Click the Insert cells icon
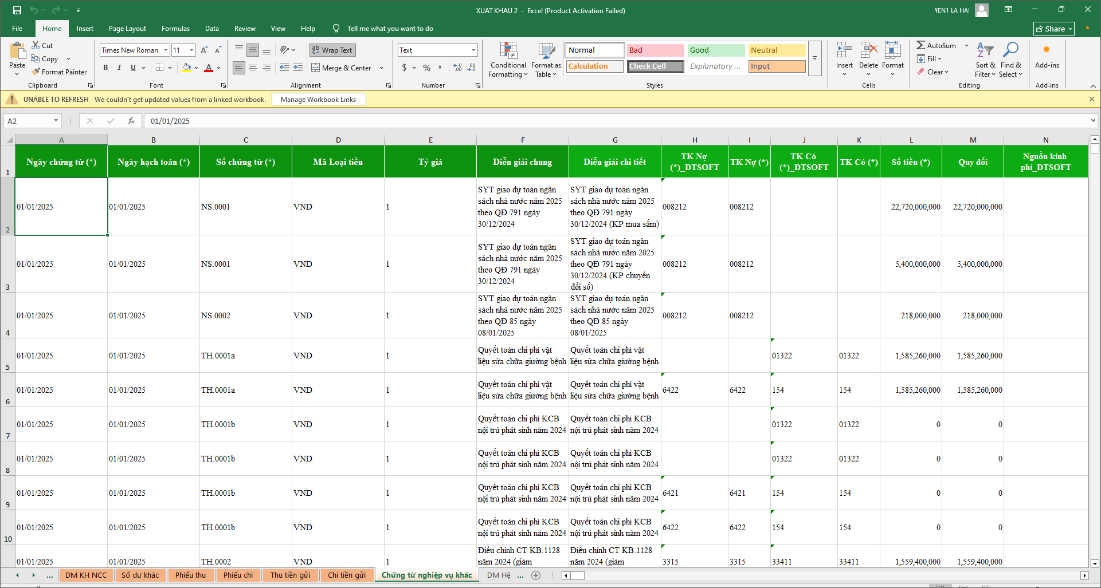Image resolution: width=1101 pixels, height=588 pixels. pyautogui.click(x=844, y=51)
